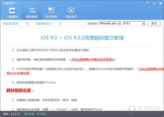Viewport: 164px width, 117px height.
Task: Click the 选择教程 label
Action: (92, 24)
